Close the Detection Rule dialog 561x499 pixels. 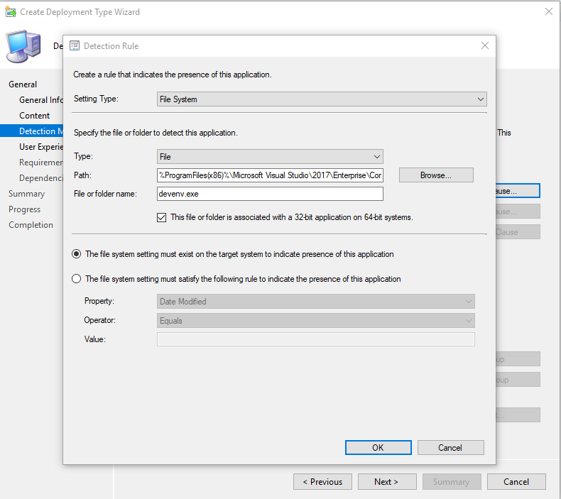[x=484, y=45]
